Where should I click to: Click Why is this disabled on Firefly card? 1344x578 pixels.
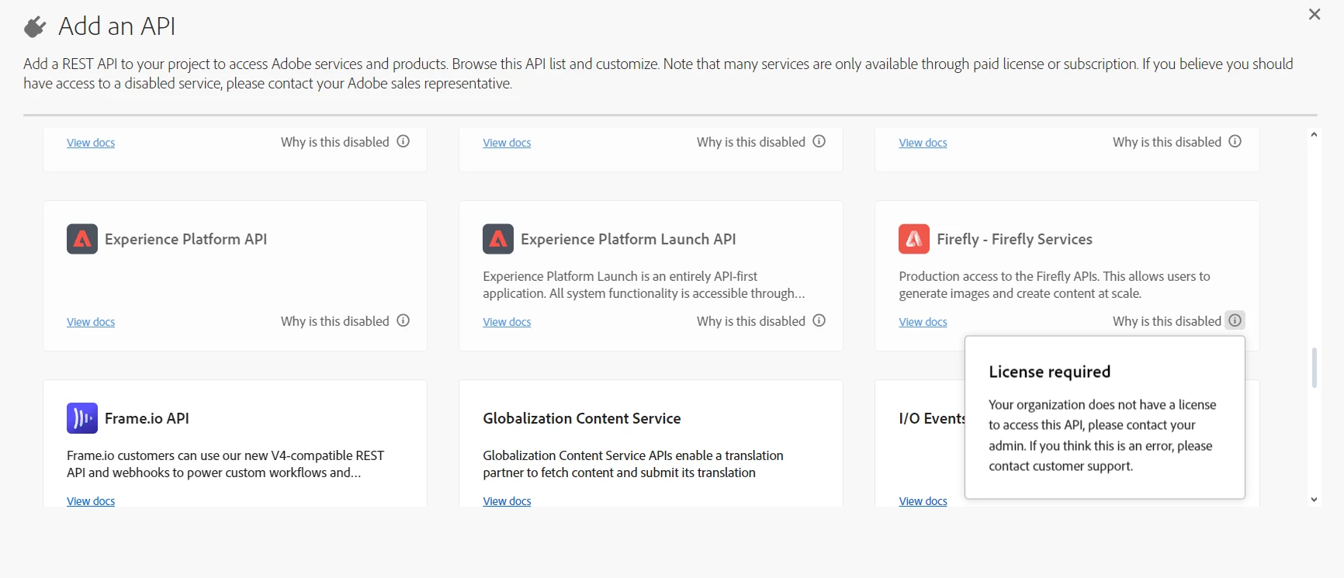pos(1167,321)
